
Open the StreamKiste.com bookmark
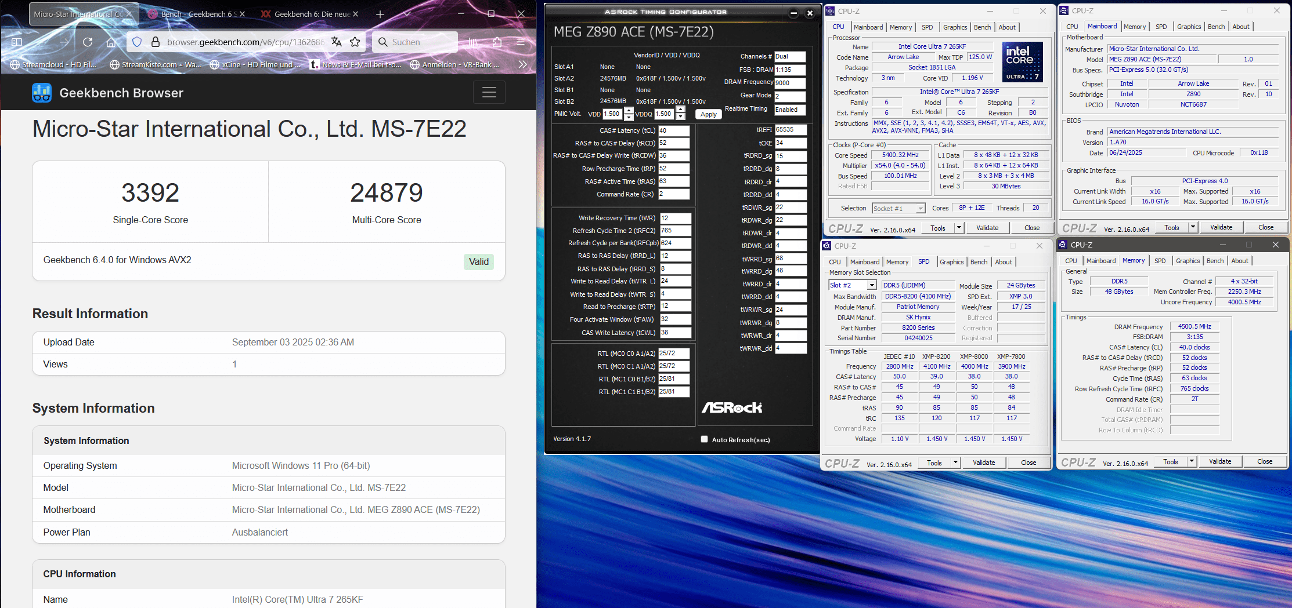156,64
